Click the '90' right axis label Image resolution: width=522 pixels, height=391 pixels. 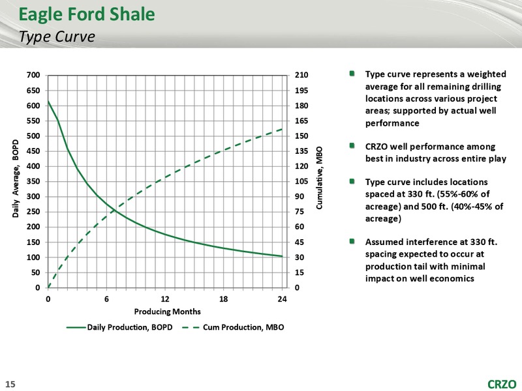pyautogui.click(x=299, y=197)
